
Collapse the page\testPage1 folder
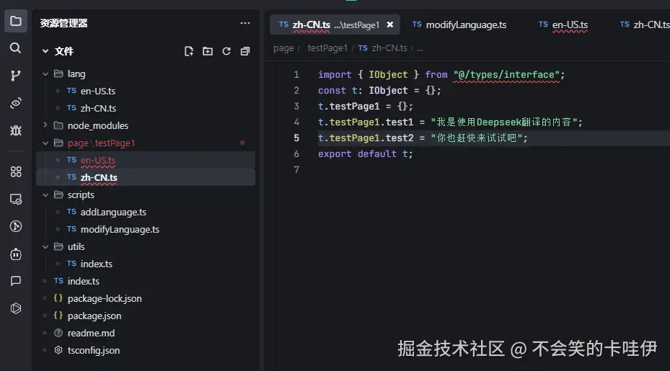tap(45, 143)
